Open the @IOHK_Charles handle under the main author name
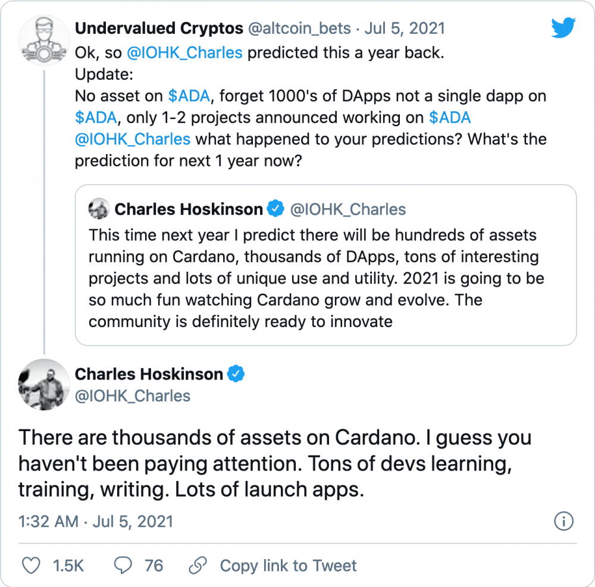This screenshot has height=587, width=595. (133, 396)
